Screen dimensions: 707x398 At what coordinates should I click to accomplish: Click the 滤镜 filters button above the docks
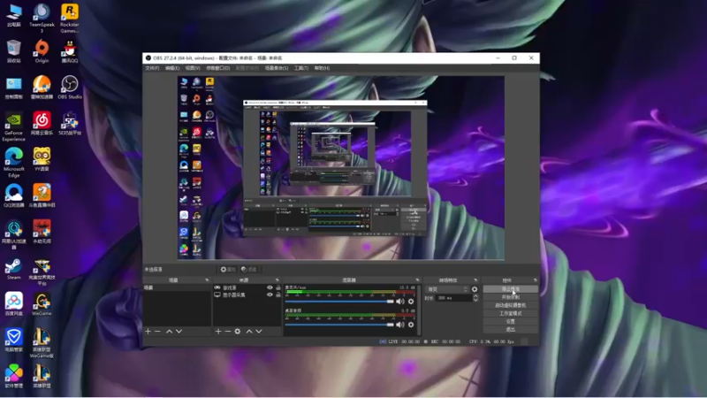249,270
